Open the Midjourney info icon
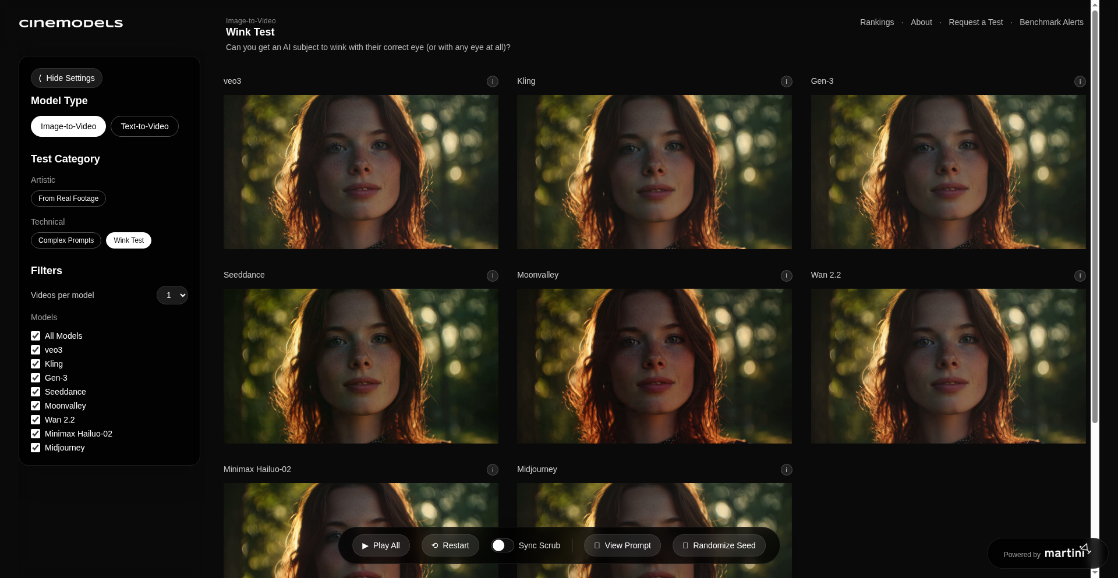 coord(786,470)
